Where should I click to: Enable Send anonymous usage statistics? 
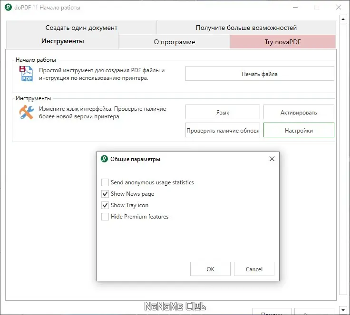[x=105, y=182]
